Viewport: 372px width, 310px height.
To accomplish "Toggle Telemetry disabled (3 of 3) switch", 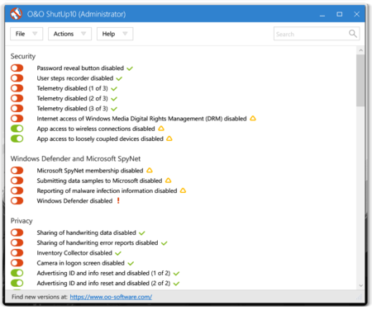I will pos(17,108).
